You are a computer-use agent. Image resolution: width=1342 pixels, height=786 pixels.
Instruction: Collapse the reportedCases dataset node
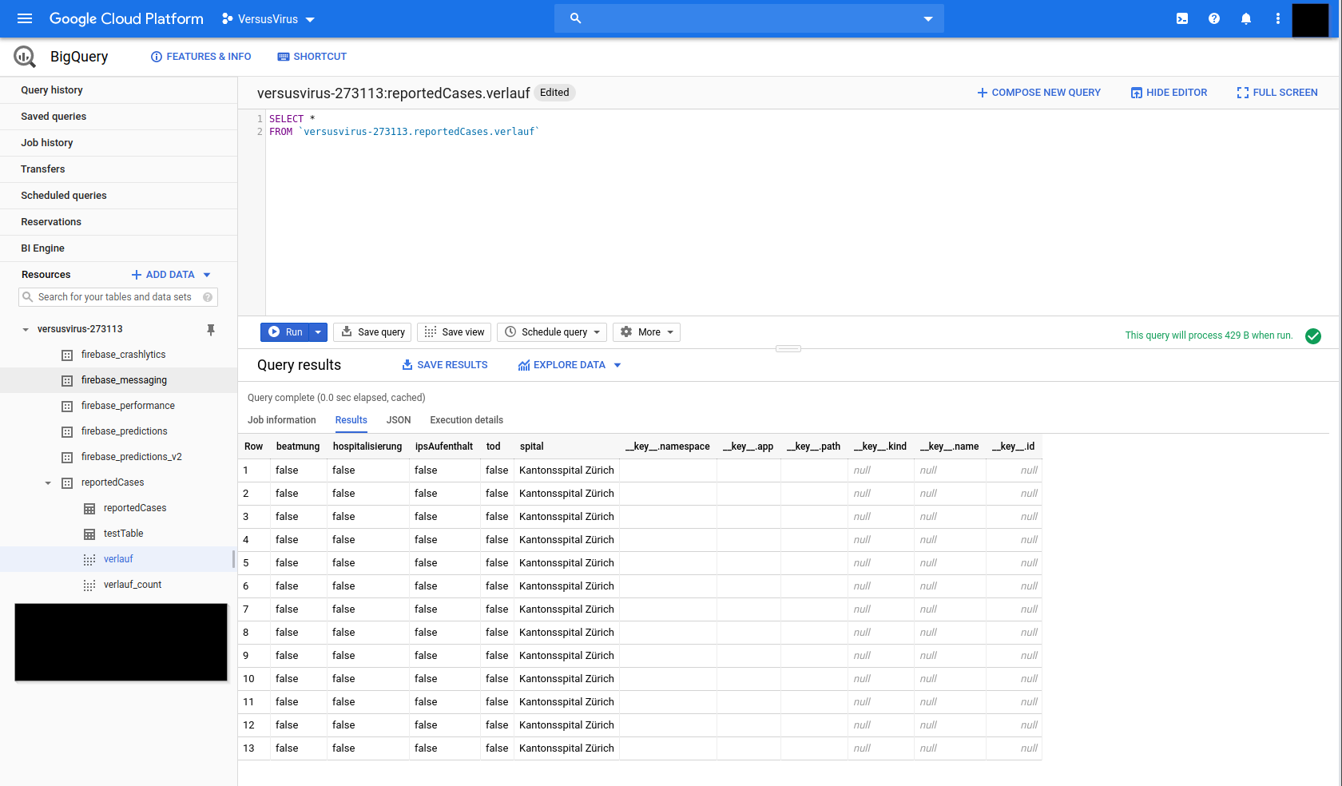48,482
